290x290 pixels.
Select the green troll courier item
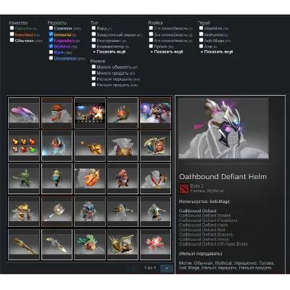24,178
